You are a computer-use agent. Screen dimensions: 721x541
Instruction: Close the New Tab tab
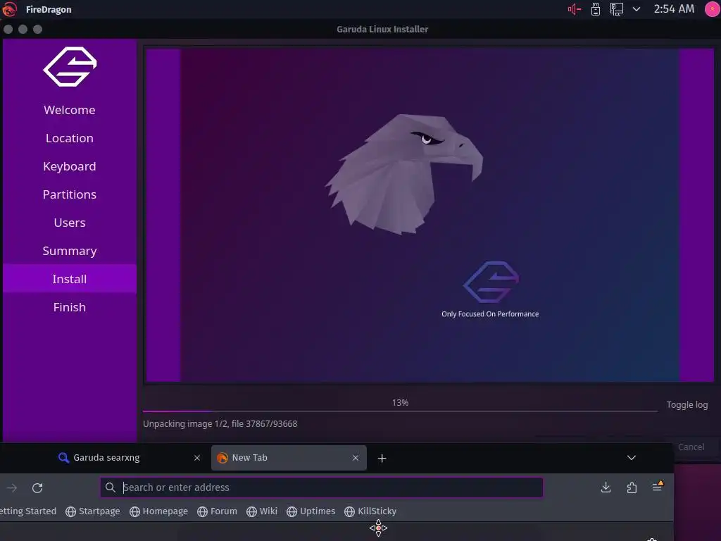356,458
